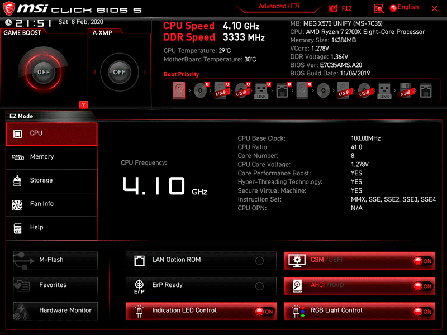Image resolution: width=447 pixels, height=335 pixels.
Task: Select the USB CD boot icon without U badge
Action: pyautogui.click(x=365, y=90)
